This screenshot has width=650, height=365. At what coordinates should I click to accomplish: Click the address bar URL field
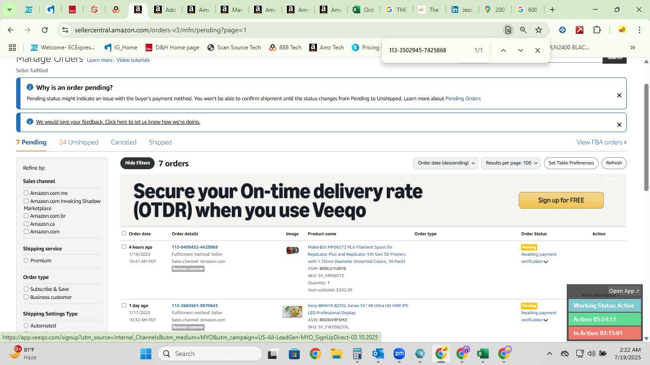coord(286,30)
